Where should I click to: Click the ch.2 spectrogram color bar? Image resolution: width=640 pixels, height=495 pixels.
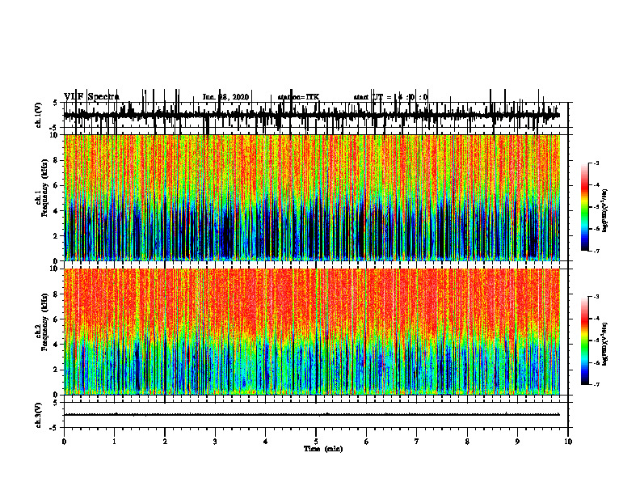585,341
